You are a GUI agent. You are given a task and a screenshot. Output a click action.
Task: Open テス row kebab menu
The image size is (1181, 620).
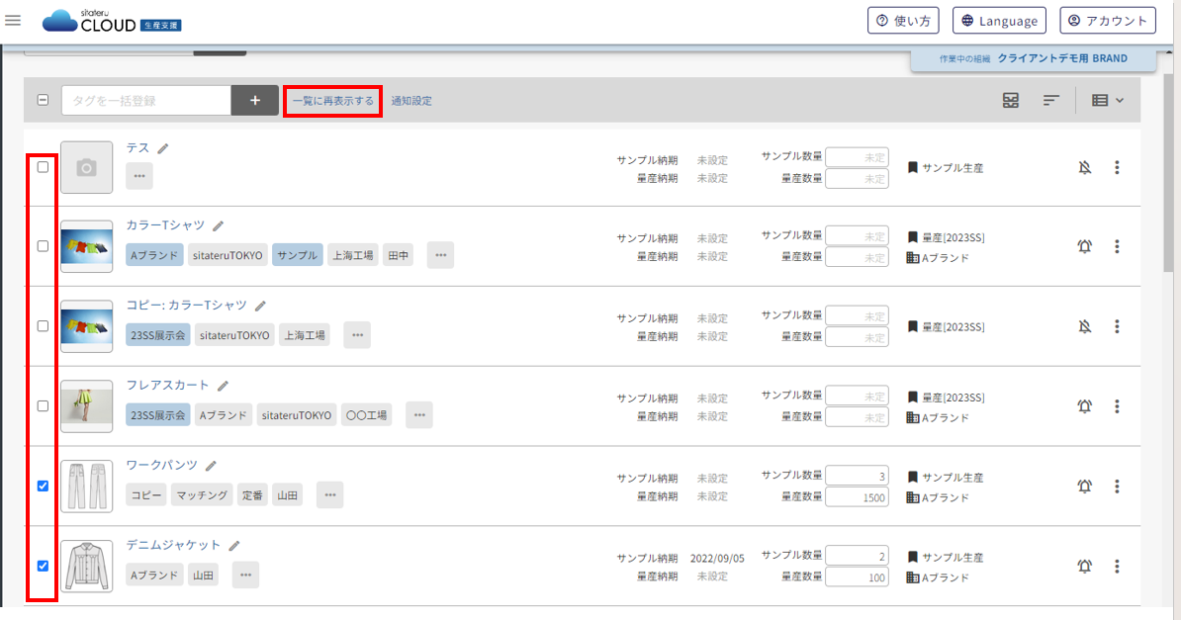click(x=1117, y=167)
